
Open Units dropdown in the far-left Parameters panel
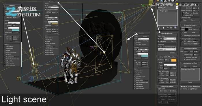(14, 23)
